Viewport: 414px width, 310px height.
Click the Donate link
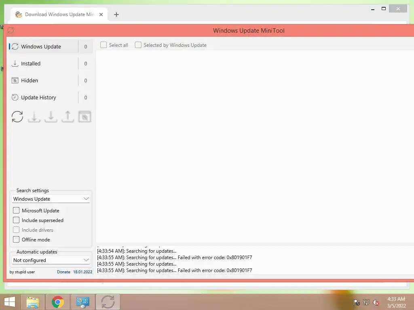63,272
